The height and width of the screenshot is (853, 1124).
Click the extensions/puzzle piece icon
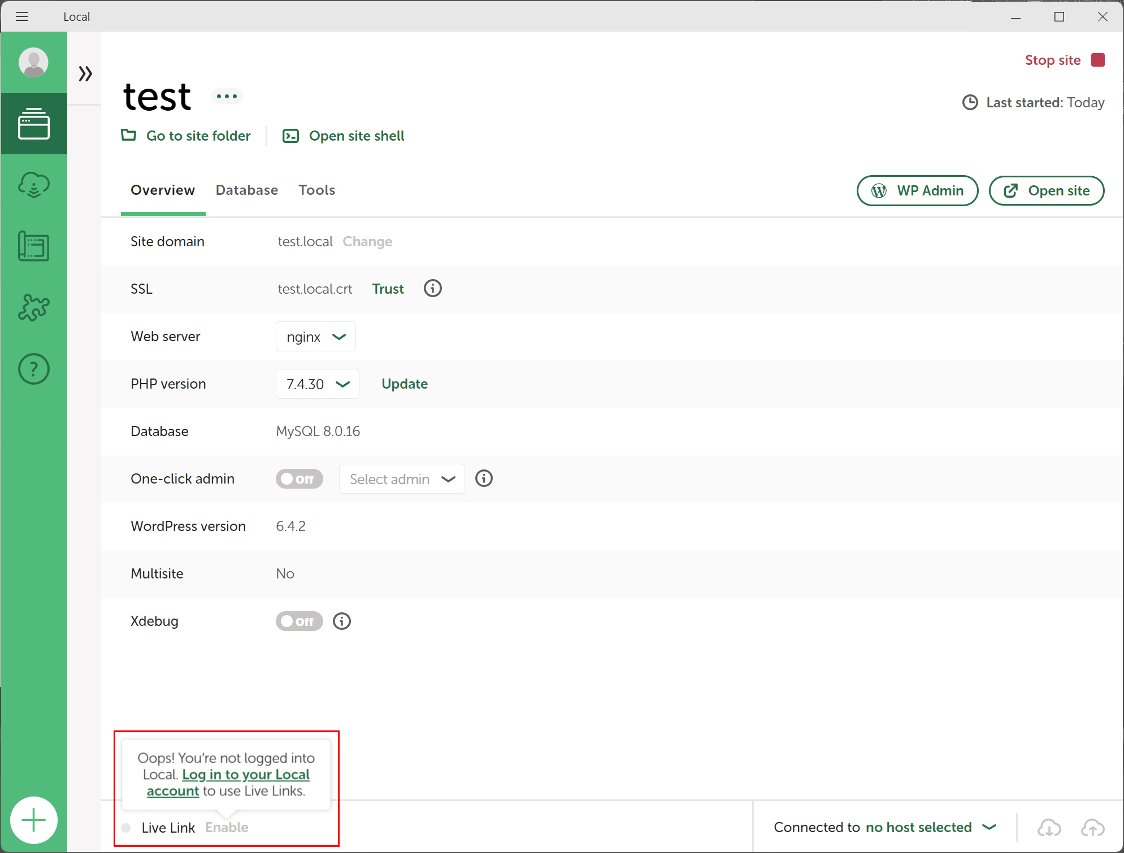[33, 307]
